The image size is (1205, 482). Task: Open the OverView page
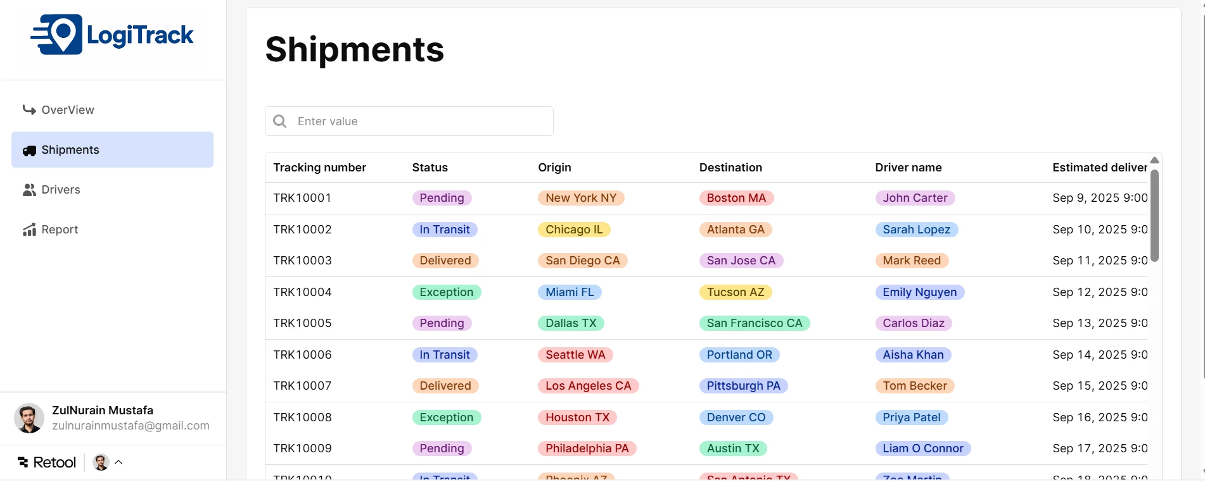(68, 110)
